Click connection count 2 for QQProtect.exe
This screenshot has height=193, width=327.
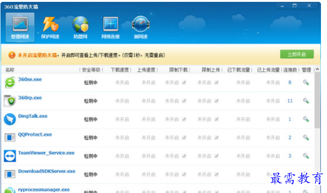coord(290,137)
